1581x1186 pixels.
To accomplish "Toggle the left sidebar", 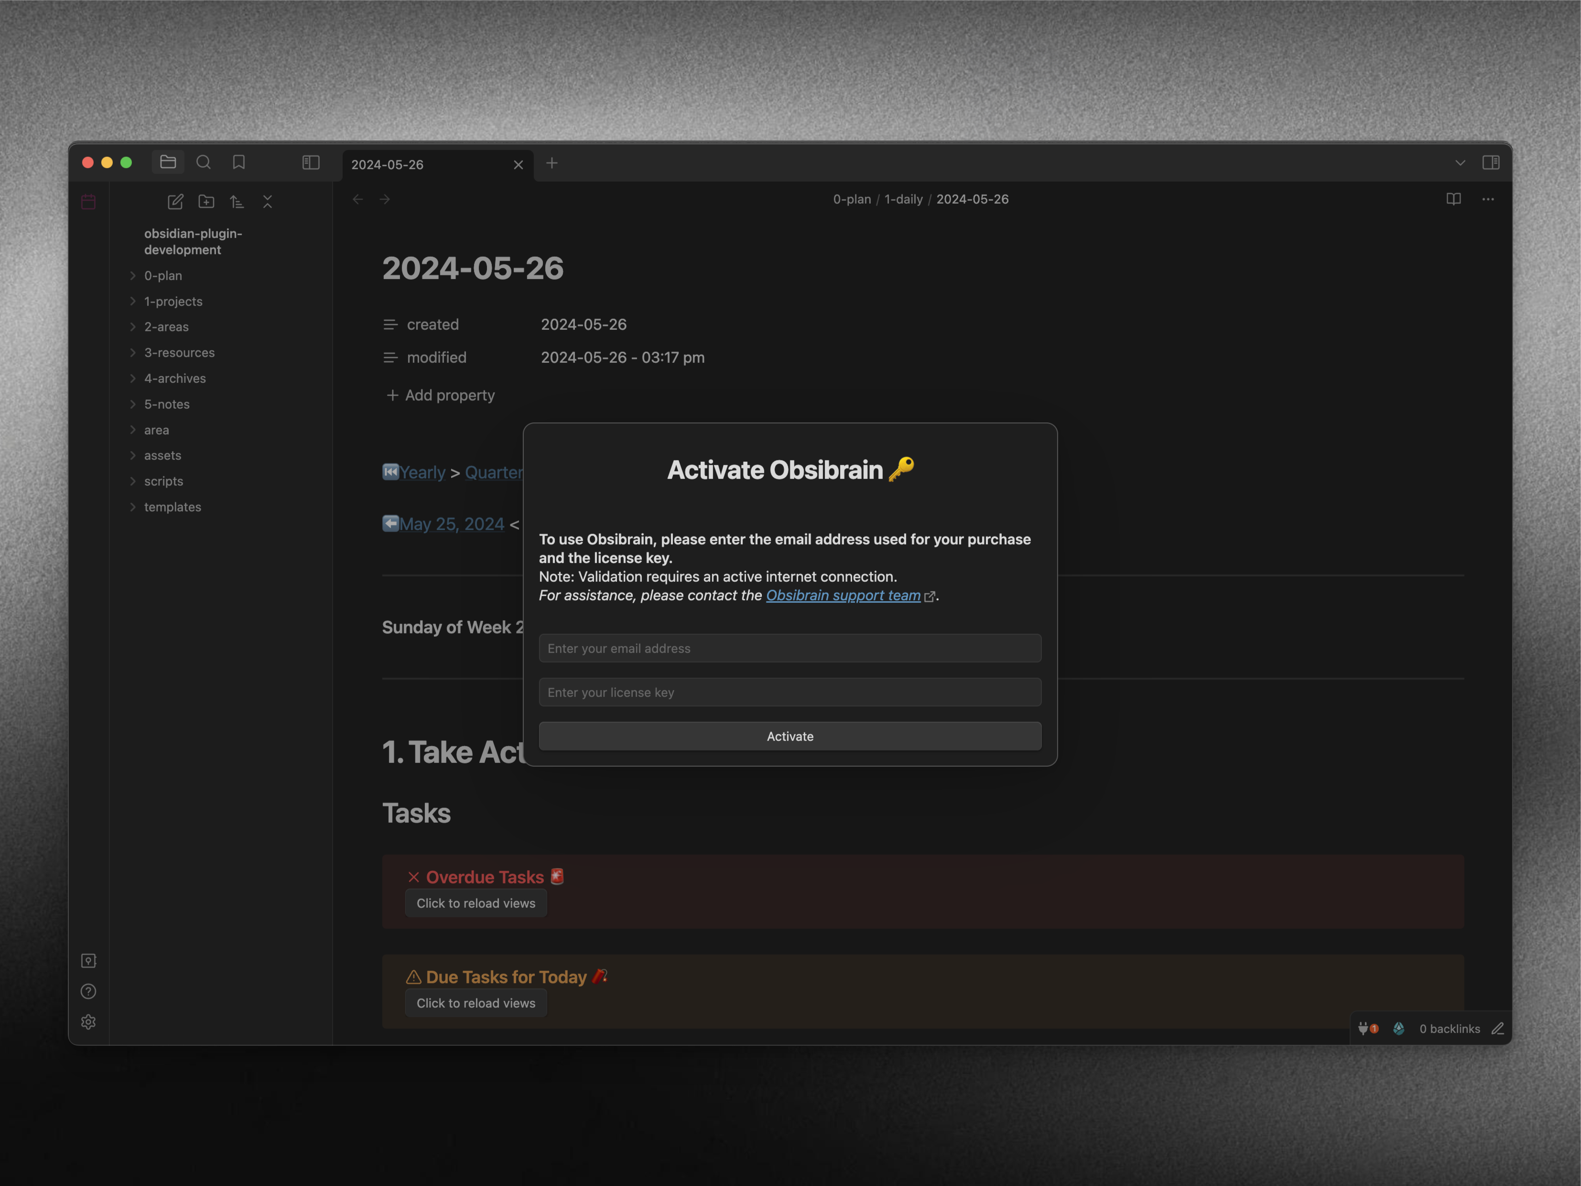I will 311,162.
